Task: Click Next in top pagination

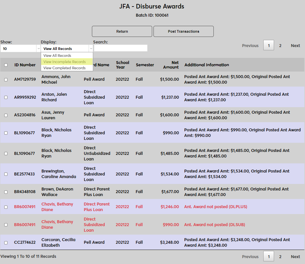Action: tap(295, 46)
